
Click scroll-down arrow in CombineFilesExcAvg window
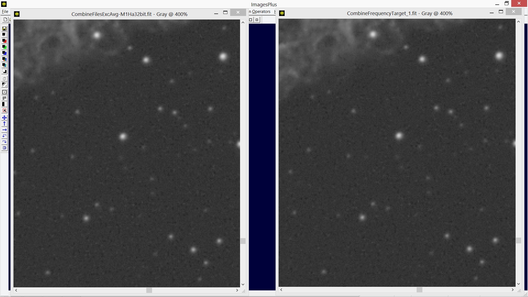pos(243,284)
